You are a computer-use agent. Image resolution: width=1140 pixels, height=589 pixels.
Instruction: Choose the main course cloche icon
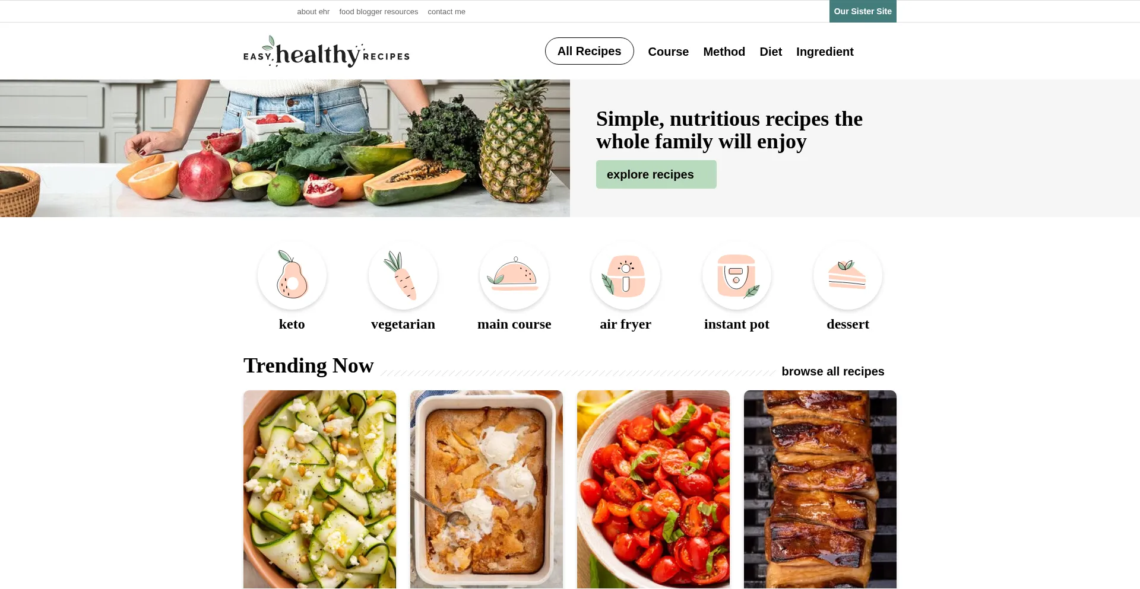(514, 275)
